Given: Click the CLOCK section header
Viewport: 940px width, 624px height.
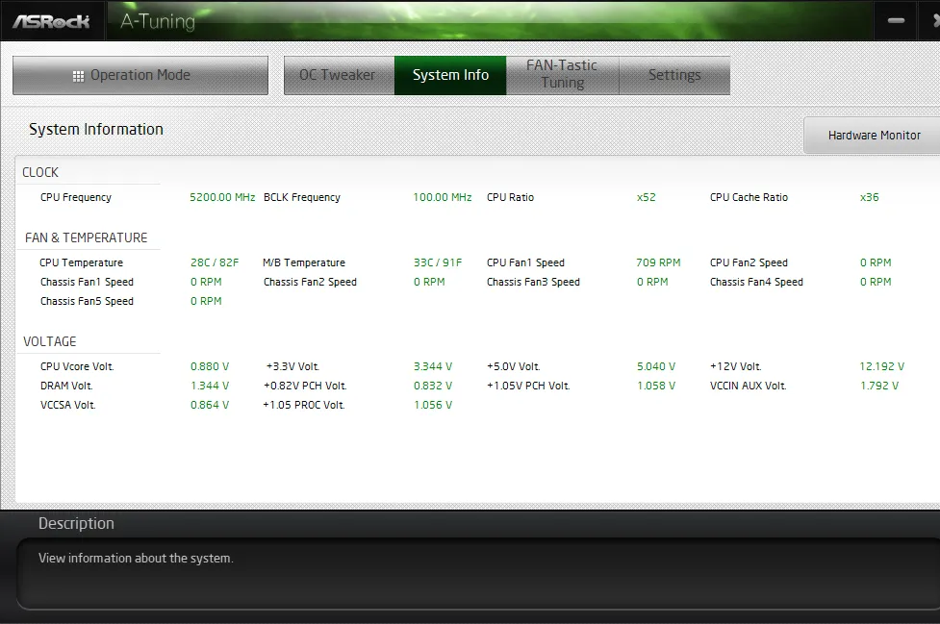Looking at the screenshot, I should coord(40,172).
